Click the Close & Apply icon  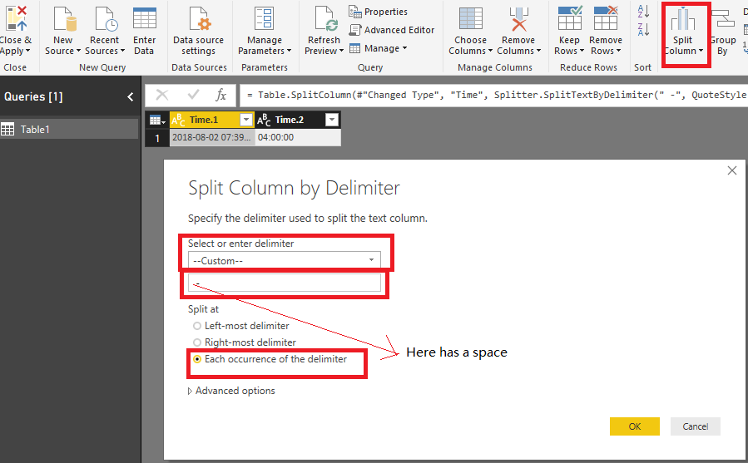[x=16, y=18]
